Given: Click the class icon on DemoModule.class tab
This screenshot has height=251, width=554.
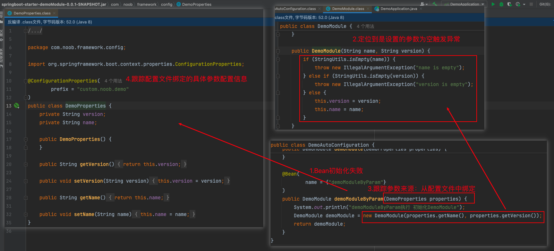Looking at the screenshot, I should (x=328, y=9).
